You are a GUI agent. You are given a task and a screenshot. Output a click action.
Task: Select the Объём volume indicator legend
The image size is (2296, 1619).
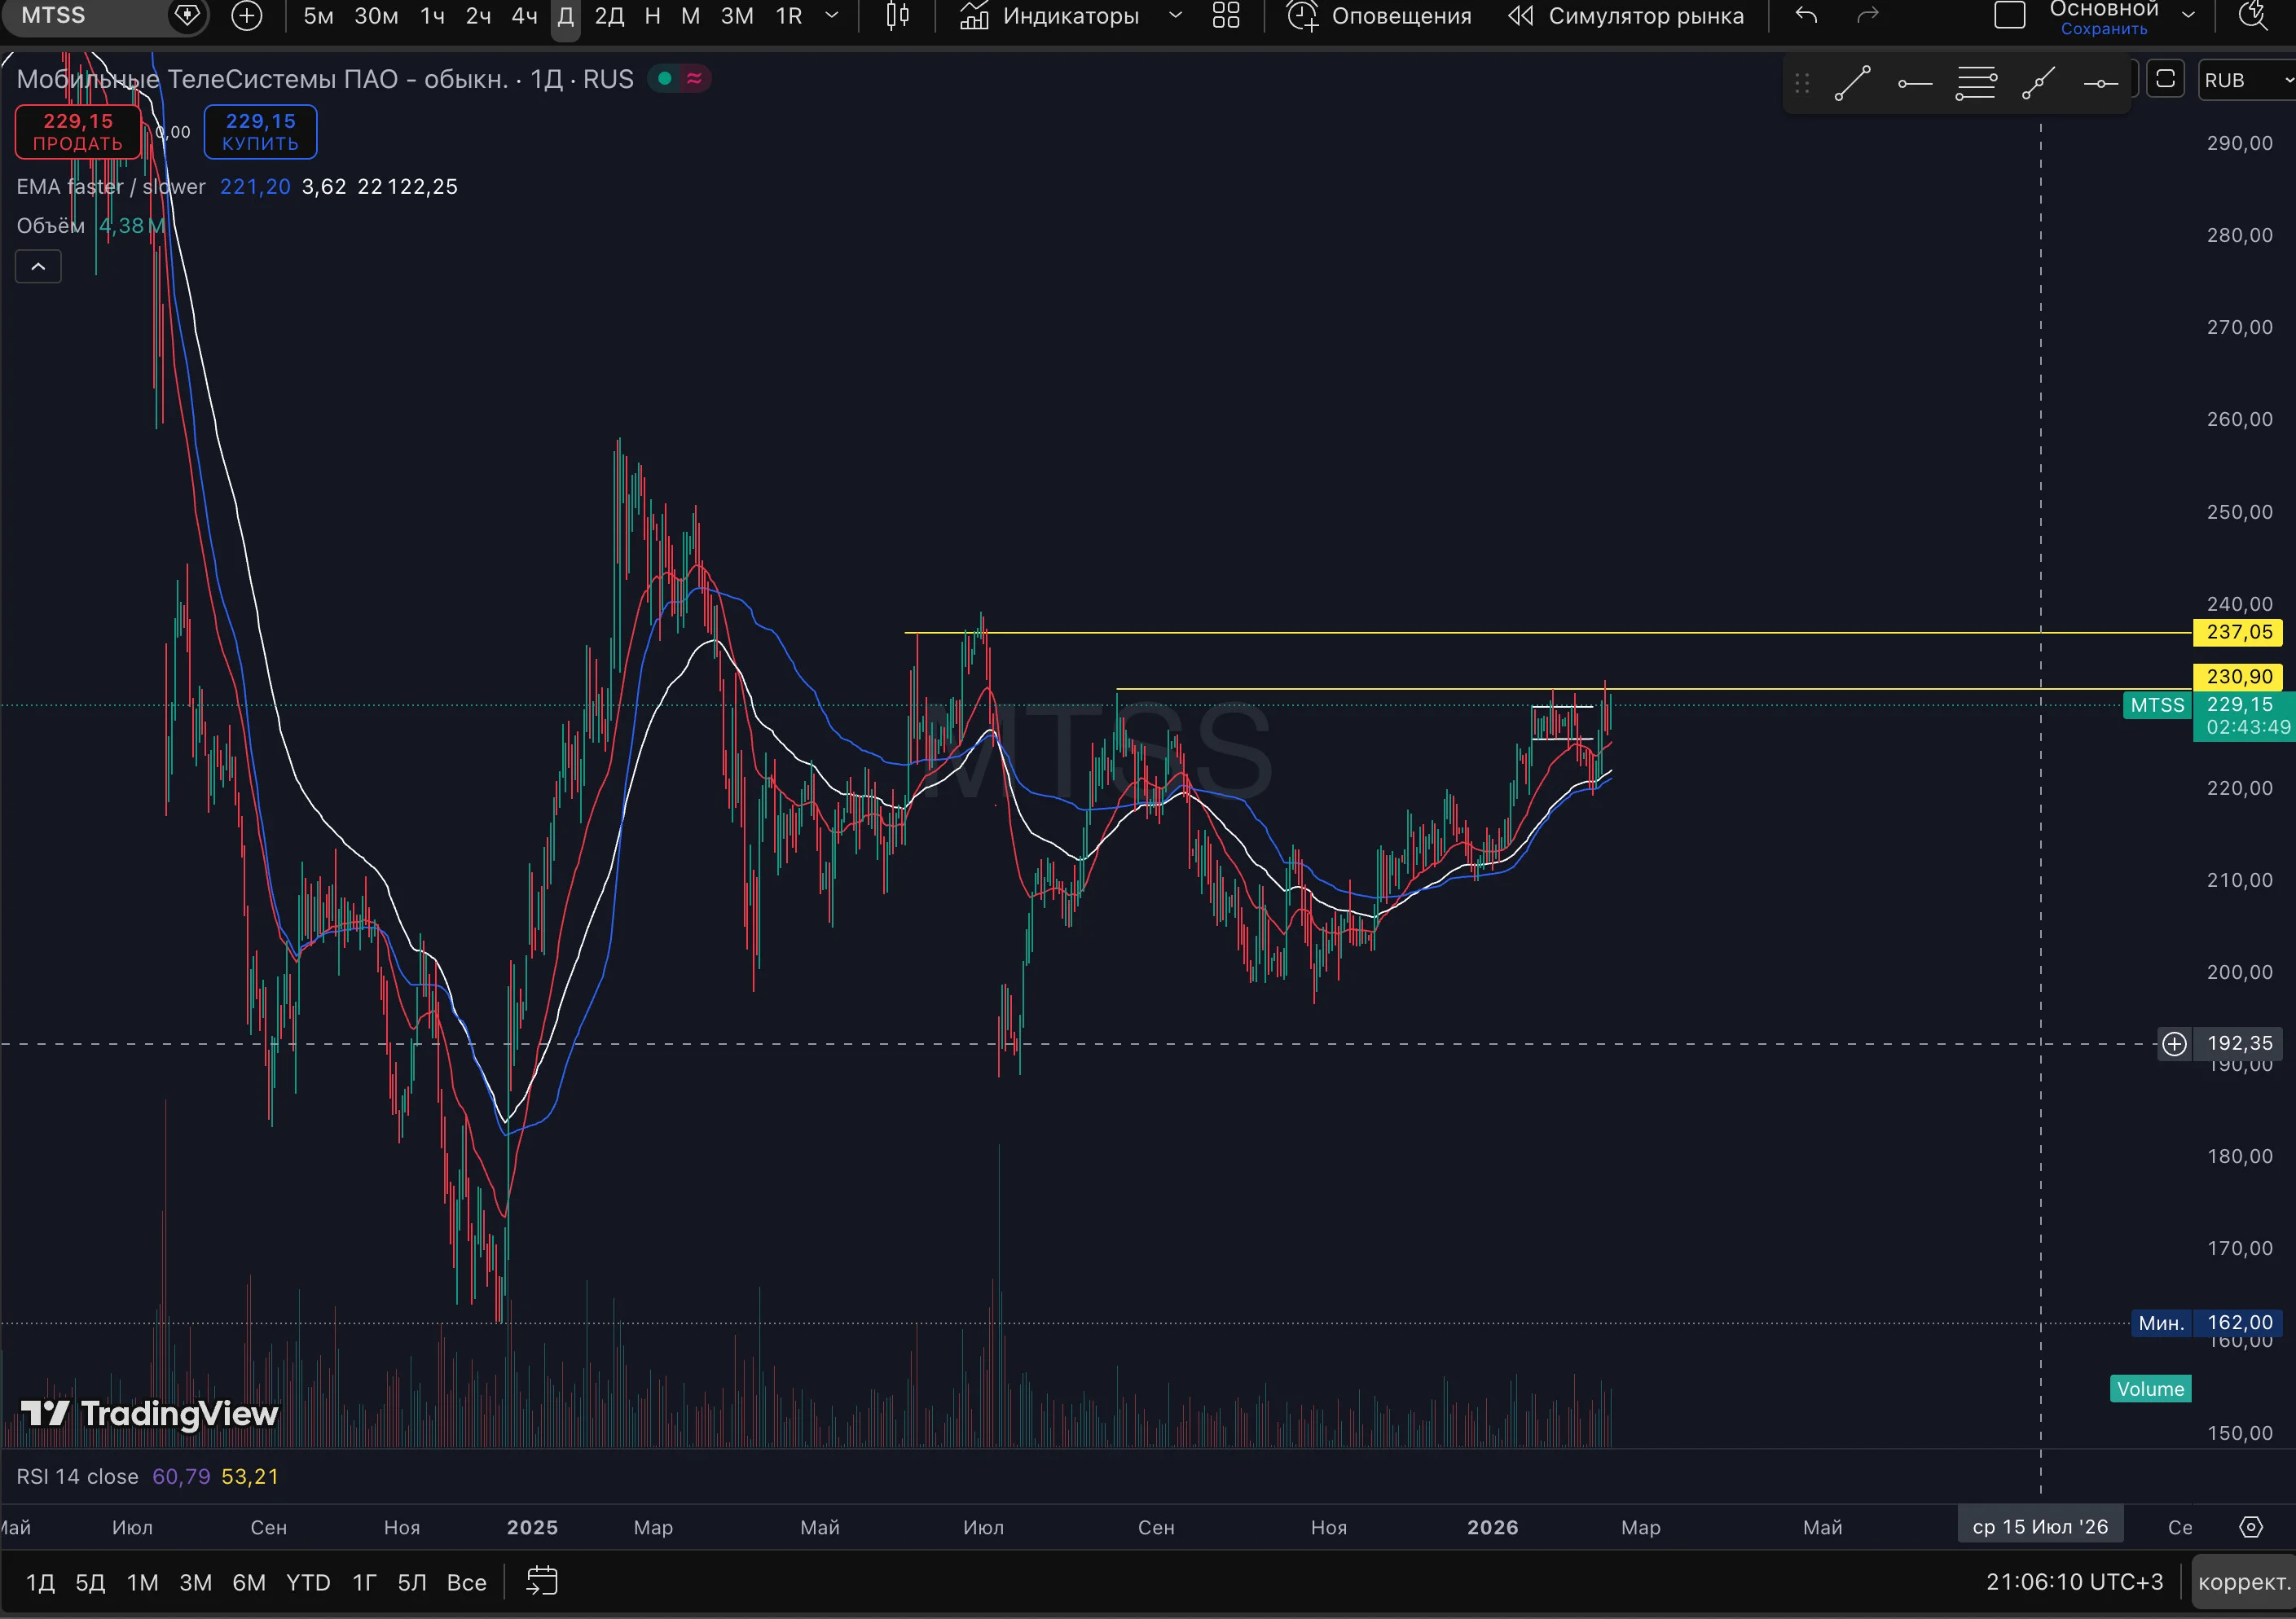point(51,226)
